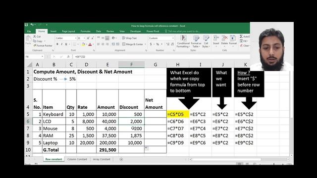The width and height of the screenshot is (317, 178).
Task: Click Increase Decimal icon
Action: [168, 44]
